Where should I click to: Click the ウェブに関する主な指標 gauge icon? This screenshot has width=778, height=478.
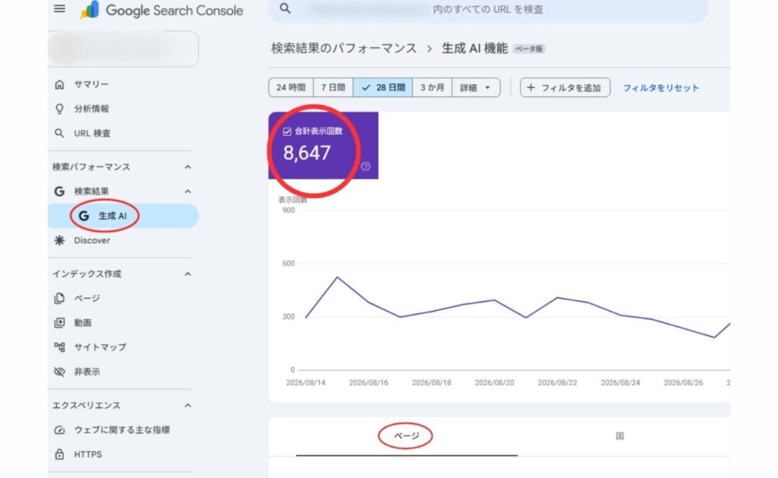pyautogui.click(x=59, y=430)
